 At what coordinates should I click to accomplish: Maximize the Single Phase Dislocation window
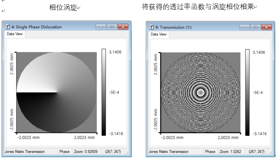[112, 27]
